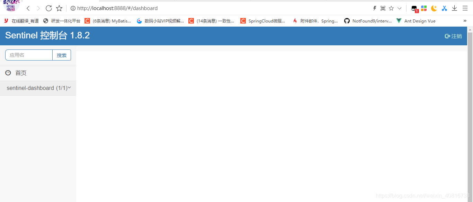The image size is (473, 202).
Task: Open the (6条消息) MyBatis bookmark
Action: point(108,21)
